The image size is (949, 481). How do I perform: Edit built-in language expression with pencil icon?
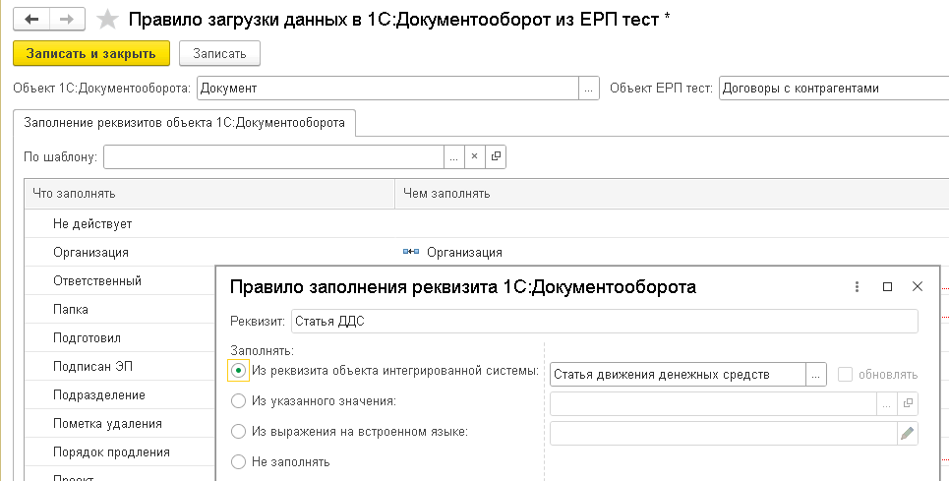tap(907, 433)
